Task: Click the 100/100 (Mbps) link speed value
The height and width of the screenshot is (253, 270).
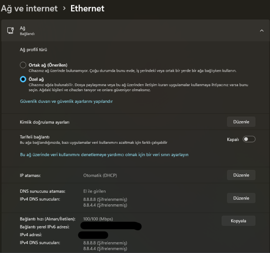Action: pyautogui.click(x=98, y=219)
